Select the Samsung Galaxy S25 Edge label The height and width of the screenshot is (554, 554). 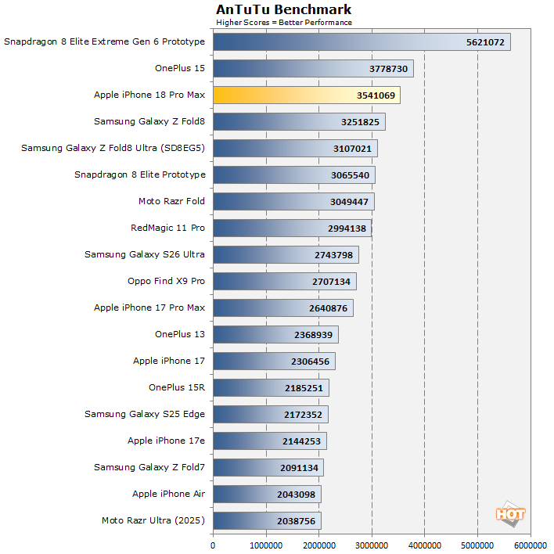coord(145,414)
